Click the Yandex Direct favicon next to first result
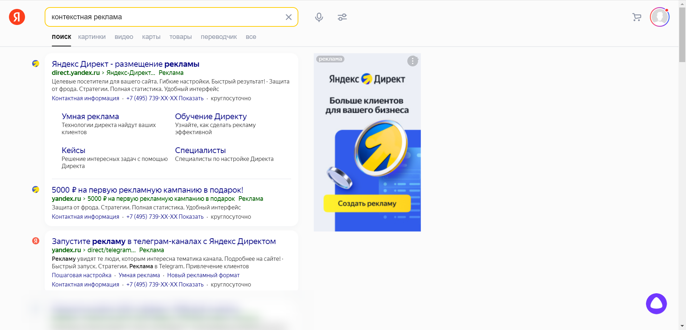This screenshot has width=686, height=330. [36, 64]
